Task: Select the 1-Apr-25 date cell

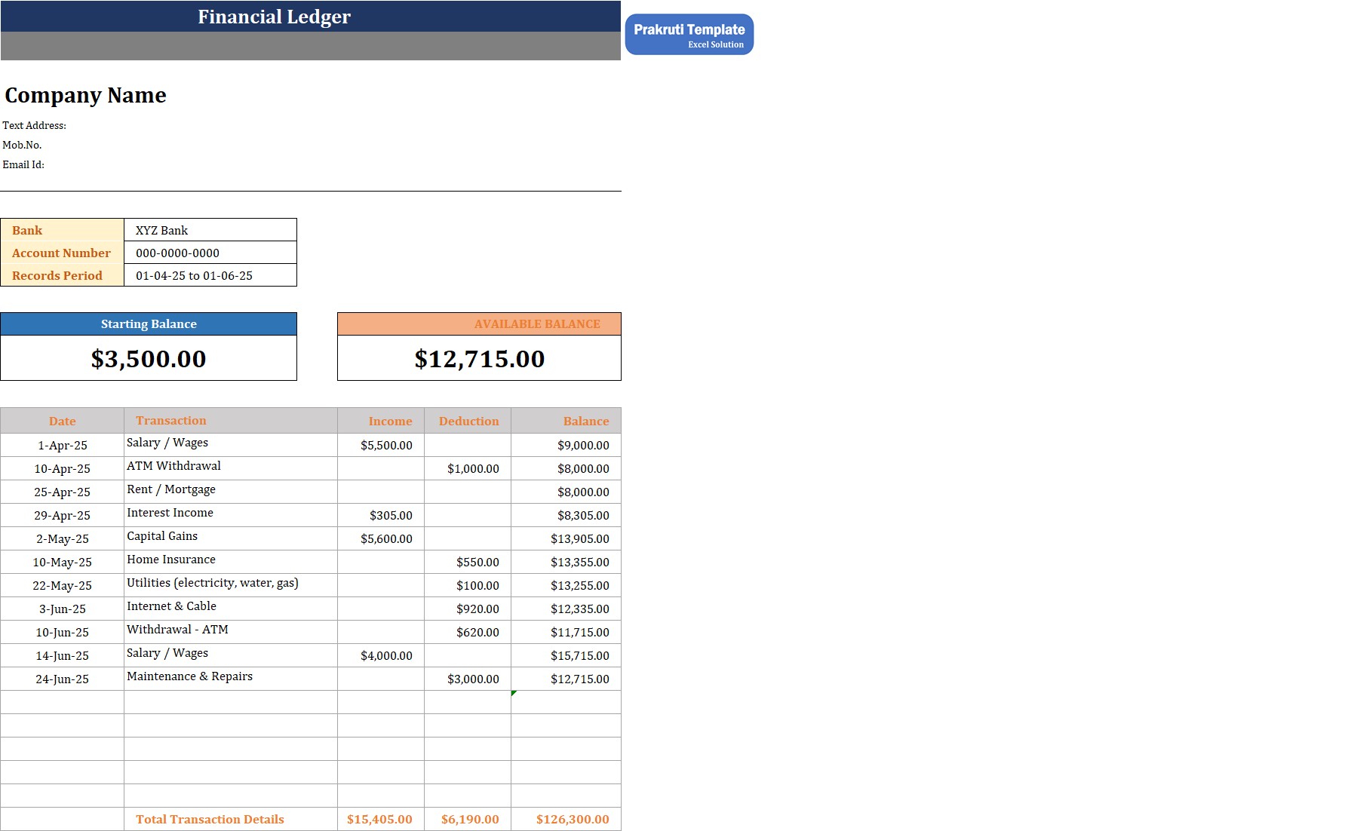Action: pos(63,445)
